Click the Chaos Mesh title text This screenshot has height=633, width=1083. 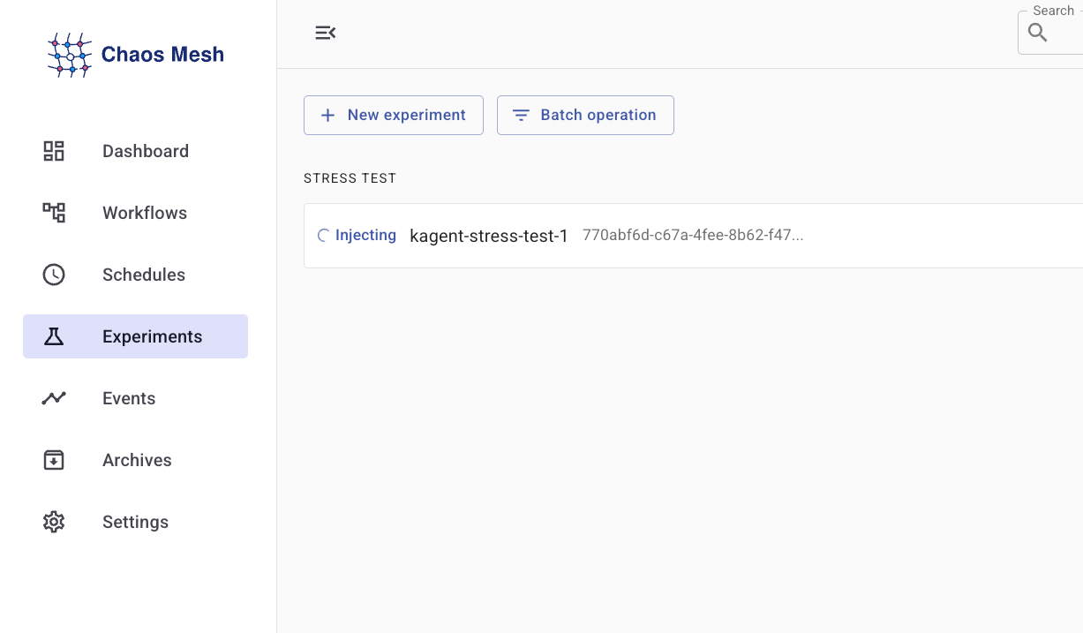(162, 55)
